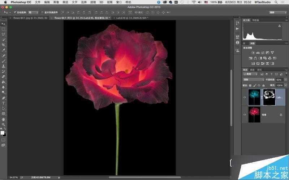Screen dimensions: 289x180
Task: Select the Type (T) tool
Action: point(4,103)
